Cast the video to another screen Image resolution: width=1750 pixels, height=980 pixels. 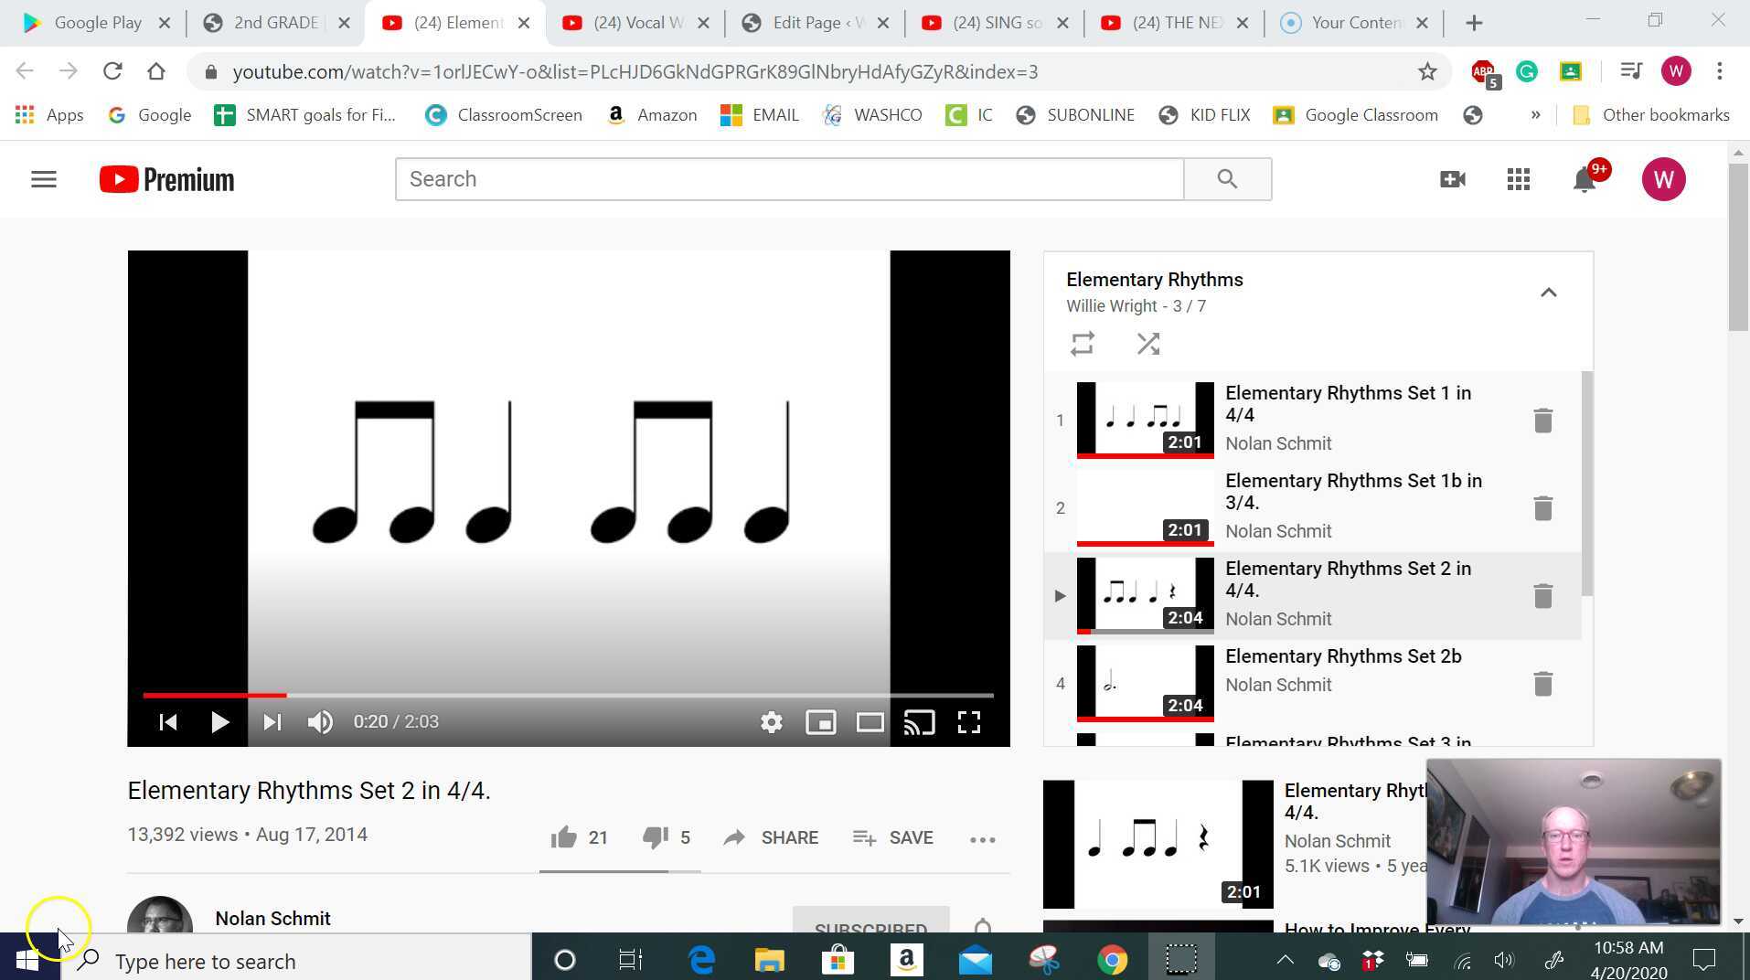[920, 721]
